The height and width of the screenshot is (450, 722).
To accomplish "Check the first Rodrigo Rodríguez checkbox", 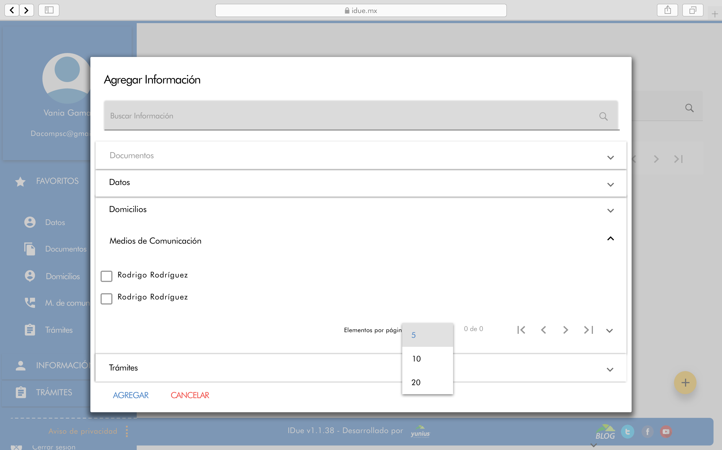I will pyautogui.click(x=106, y=276).
